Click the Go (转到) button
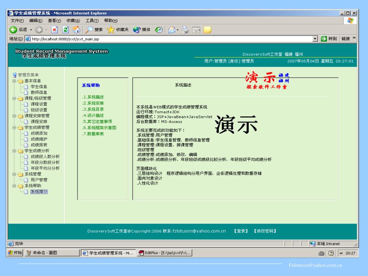The height and width of the screenshot is (276, 368). pos(329,39)
